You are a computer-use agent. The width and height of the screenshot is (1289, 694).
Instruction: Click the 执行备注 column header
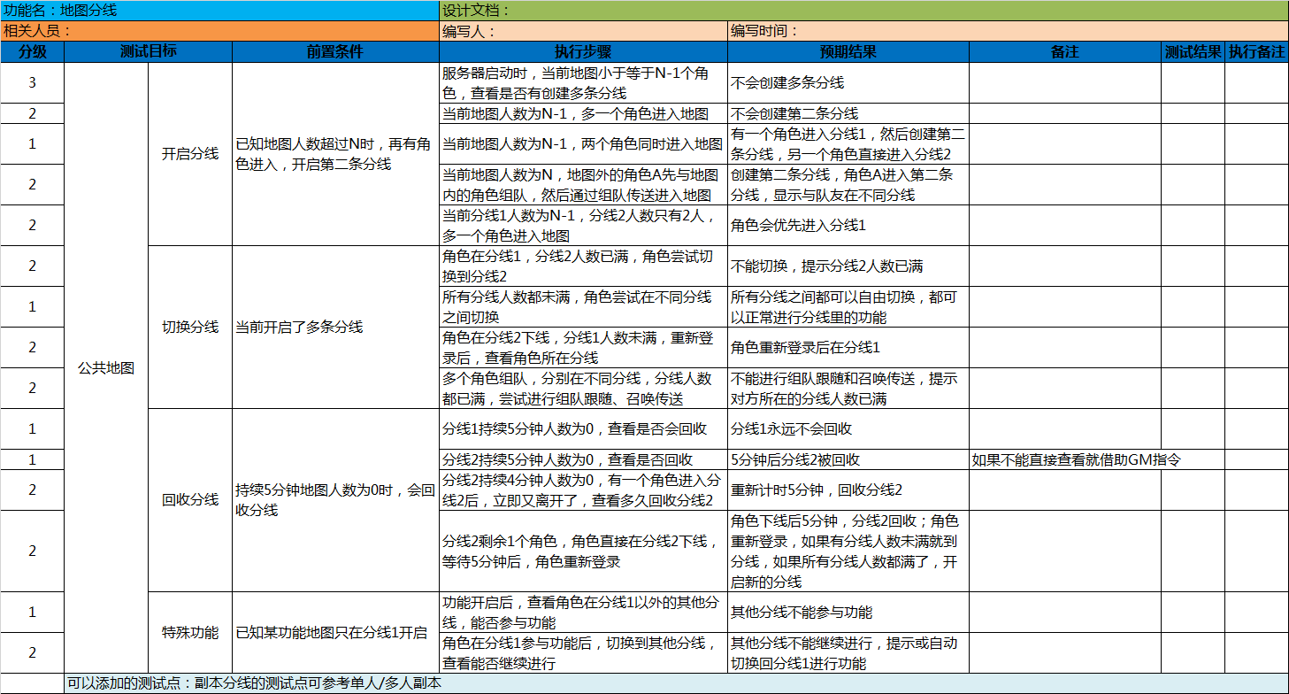pos(1256,51)
